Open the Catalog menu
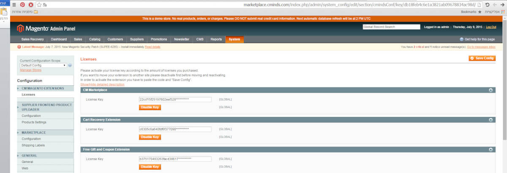 coord(95,39)
